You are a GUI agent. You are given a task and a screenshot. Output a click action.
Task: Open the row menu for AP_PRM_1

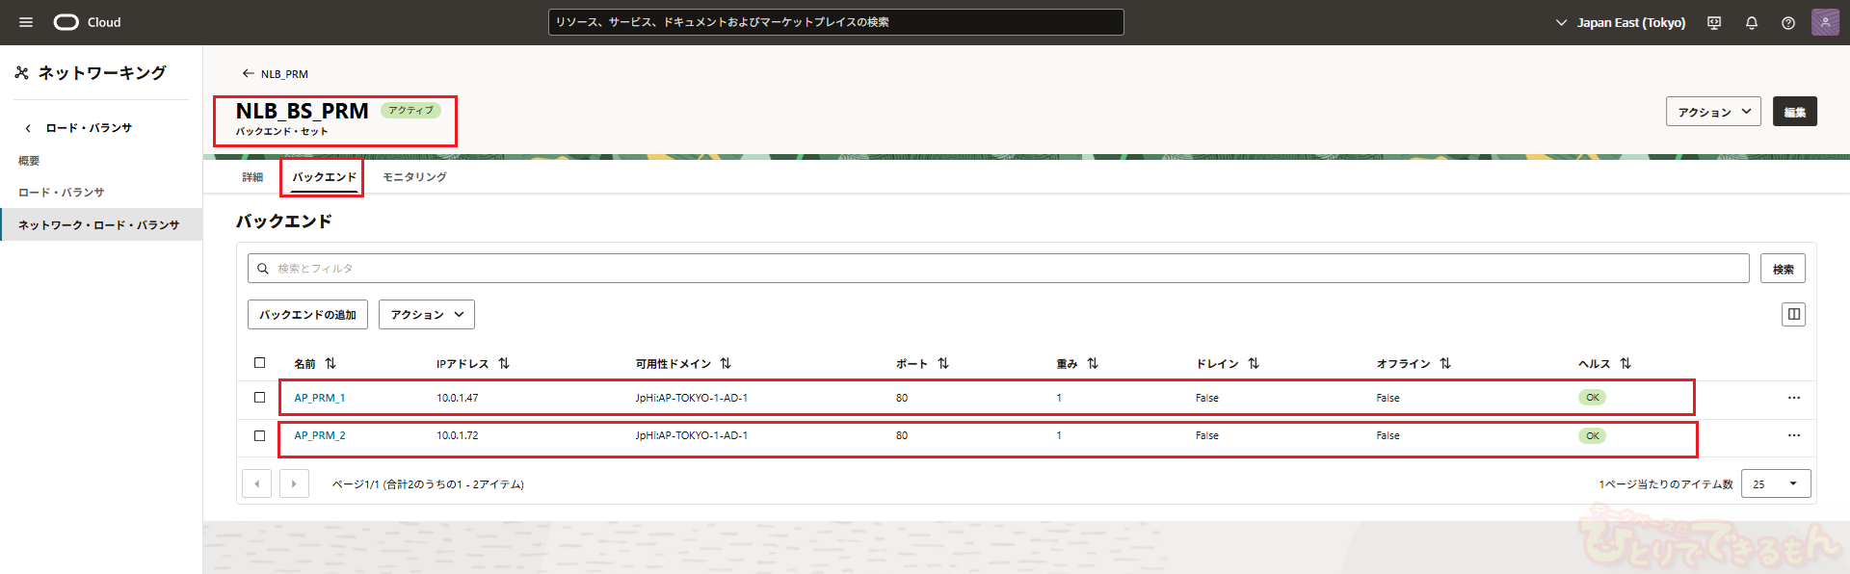pos(1793,398)
